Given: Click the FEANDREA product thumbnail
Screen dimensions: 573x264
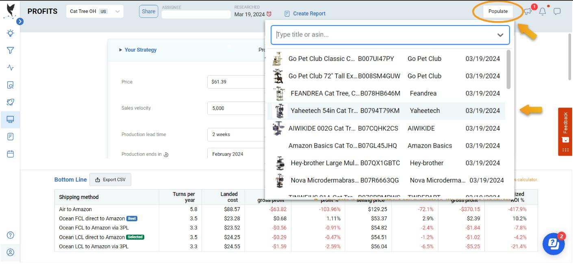Looking at the screenshot, I should [279, 93].
